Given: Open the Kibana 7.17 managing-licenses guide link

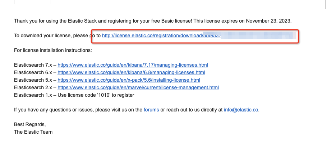Looking at the screenshot, I should [x=133, y=65].
